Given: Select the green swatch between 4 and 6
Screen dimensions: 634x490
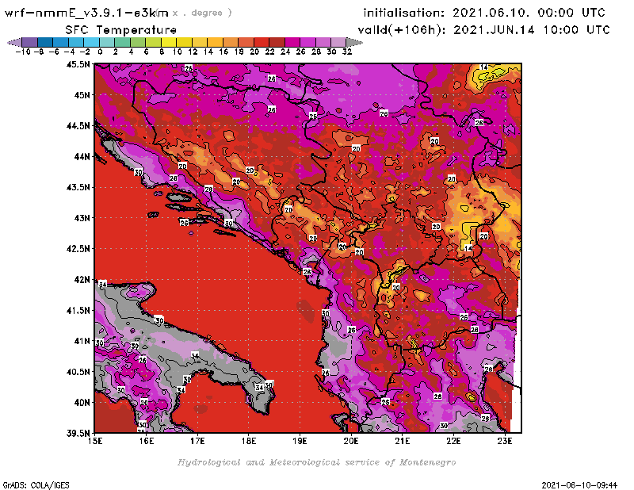Looking at the screenshot, I should pyautogui.click(x=138, y=42).
